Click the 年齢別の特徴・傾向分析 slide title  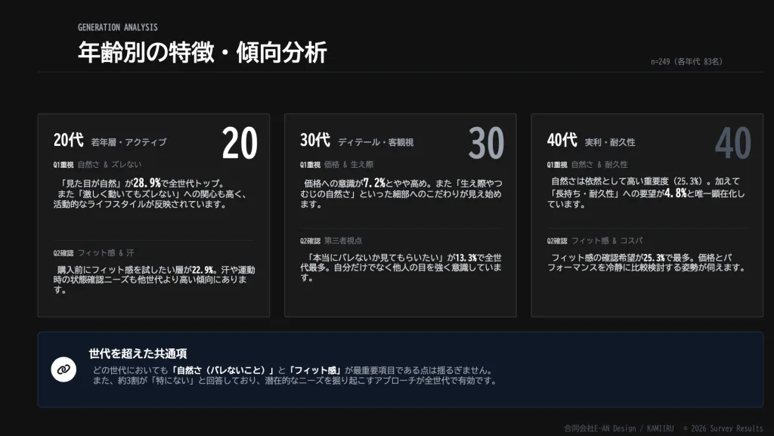202,53
